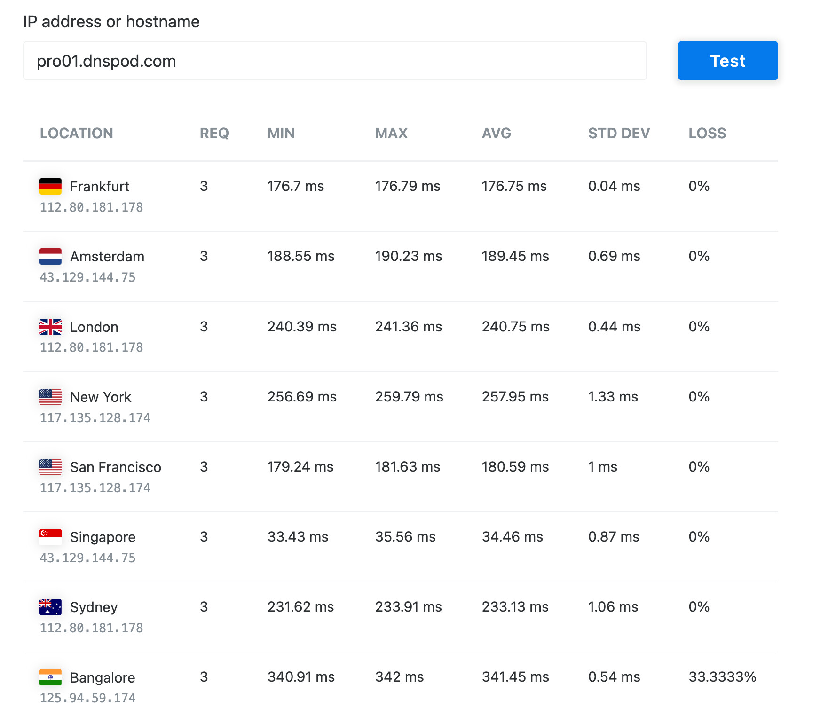Select Bangalore's 33.3333% loss value
The image size is (836, 723).
[722, 677]
